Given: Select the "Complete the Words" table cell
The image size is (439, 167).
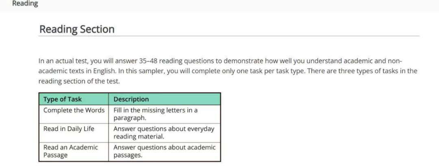Looking at the screenshot, I should click(x=74, y=110).
